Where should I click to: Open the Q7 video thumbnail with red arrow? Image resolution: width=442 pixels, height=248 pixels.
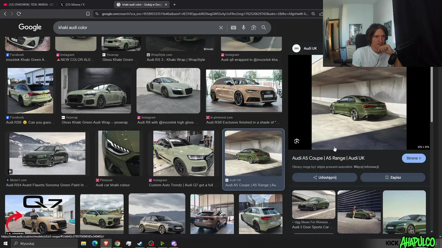click(x=40, y=214)
